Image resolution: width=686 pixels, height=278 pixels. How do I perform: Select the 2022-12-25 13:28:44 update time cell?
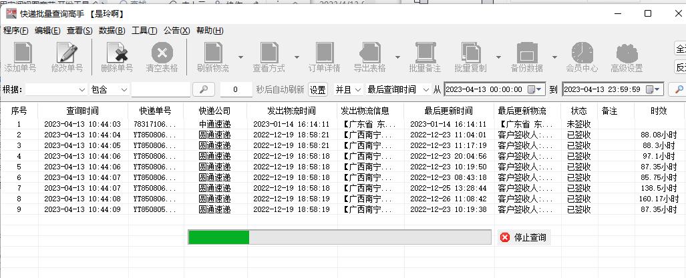click(448, 188)
